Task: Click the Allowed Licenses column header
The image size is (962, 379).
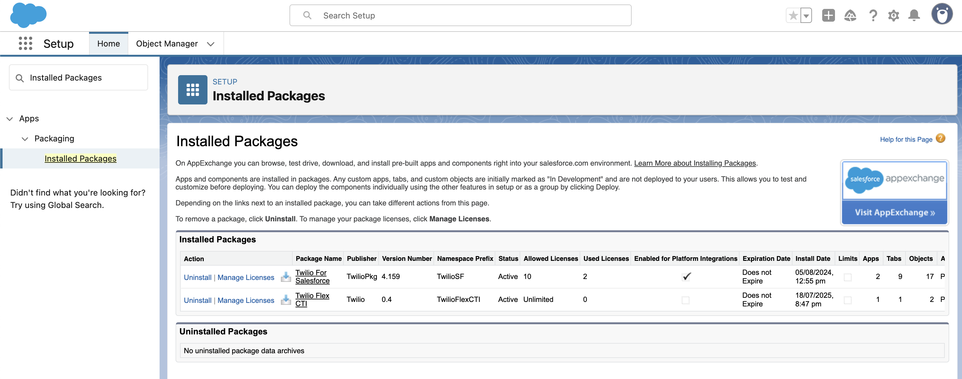Action: coord(551,259)
